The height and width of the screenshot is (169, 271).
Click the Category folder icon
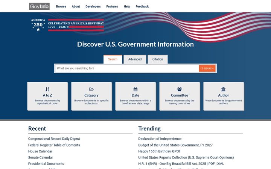91,89
